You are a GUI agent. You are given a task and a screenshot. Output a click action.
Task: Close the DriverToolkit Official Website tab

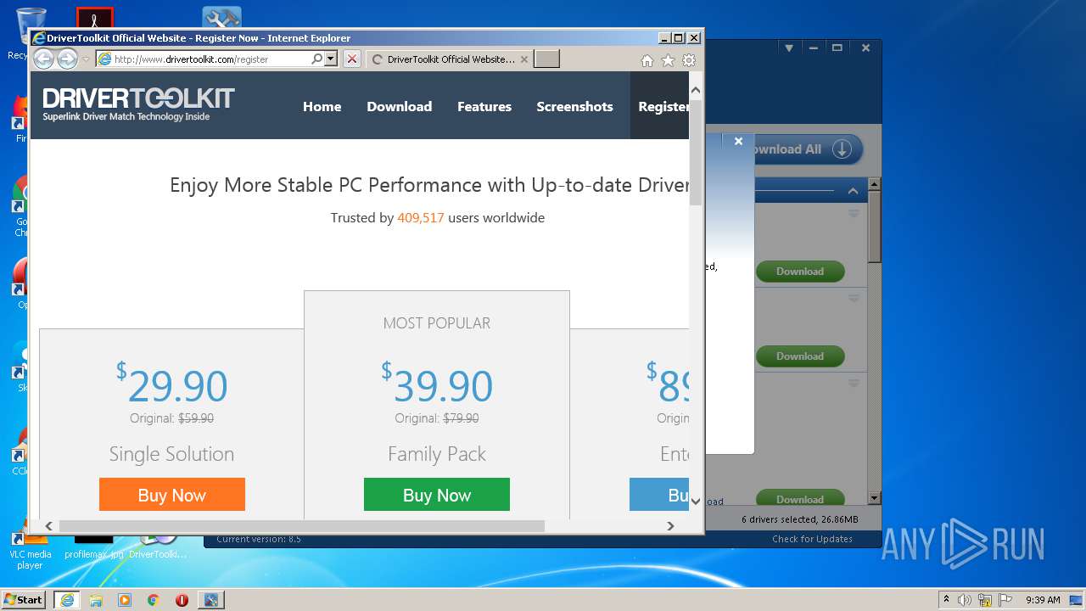[524, 59]
